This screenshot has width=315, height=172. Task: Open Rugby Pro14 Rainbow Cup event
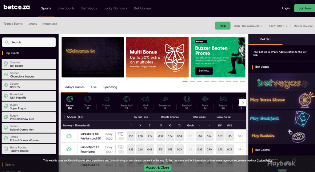[29, 117]
